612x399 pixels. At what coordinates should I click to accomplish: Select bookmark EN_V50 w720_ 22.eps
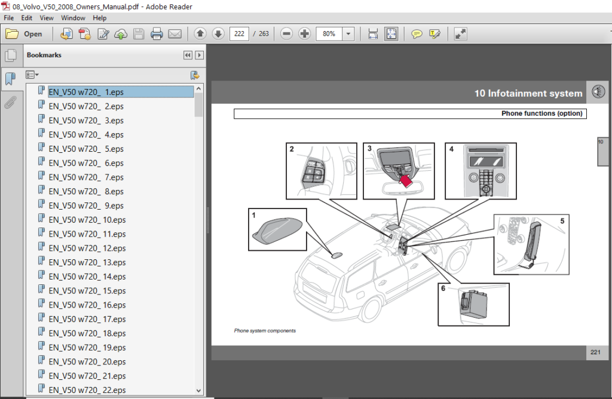(x=87, y=389)
